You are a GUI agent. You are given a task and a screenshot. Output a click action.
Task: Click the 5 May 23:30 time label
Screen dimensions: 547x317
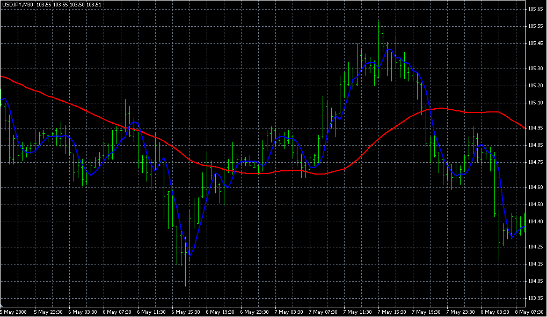(48, 312)
